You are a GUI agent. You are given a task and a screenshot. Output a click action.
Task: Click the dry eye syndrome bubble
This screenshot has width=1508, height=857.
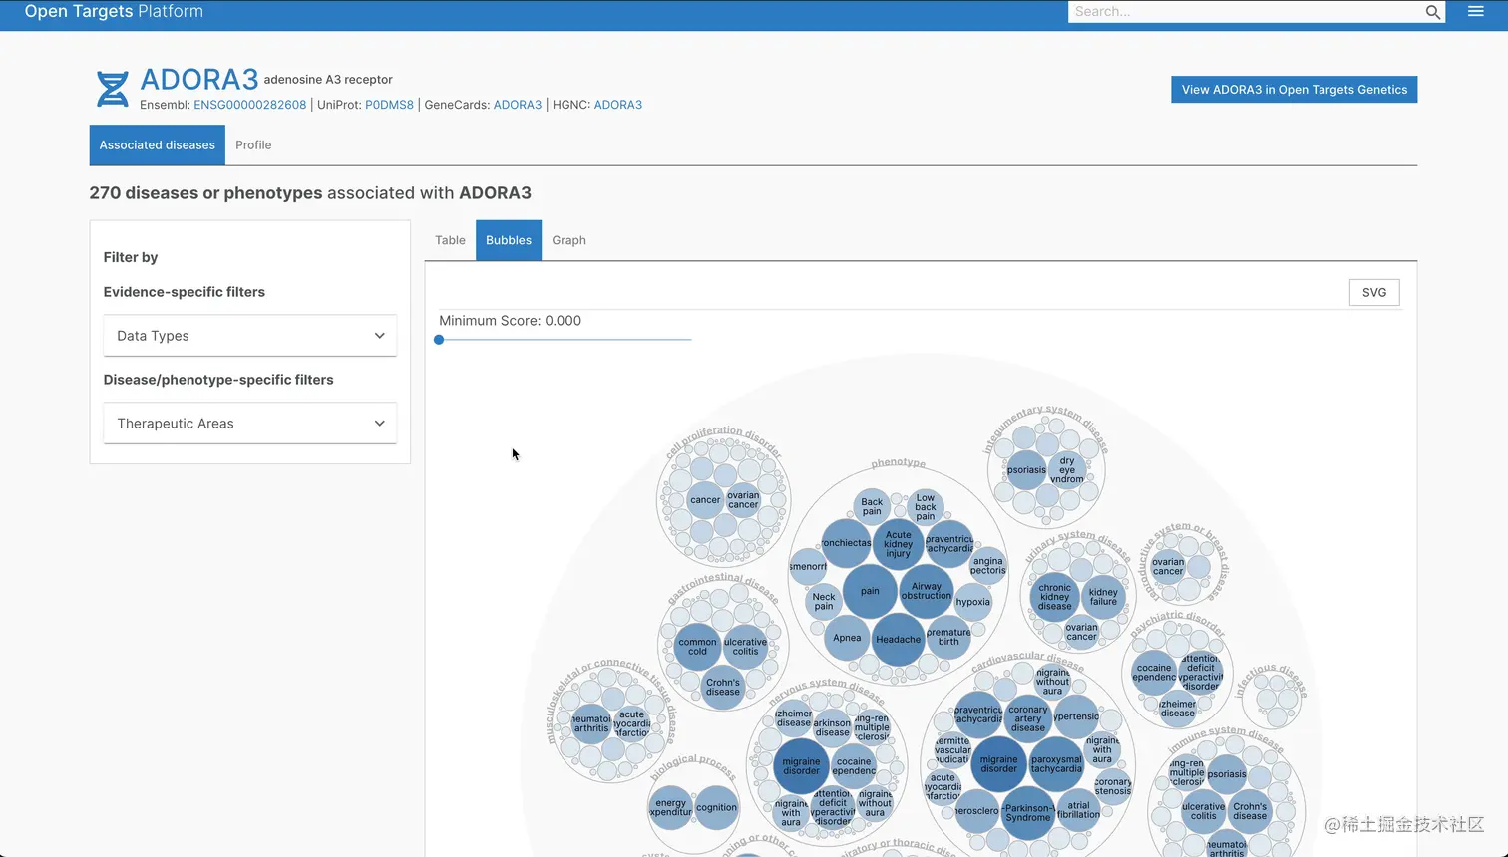click(1067, 469)
